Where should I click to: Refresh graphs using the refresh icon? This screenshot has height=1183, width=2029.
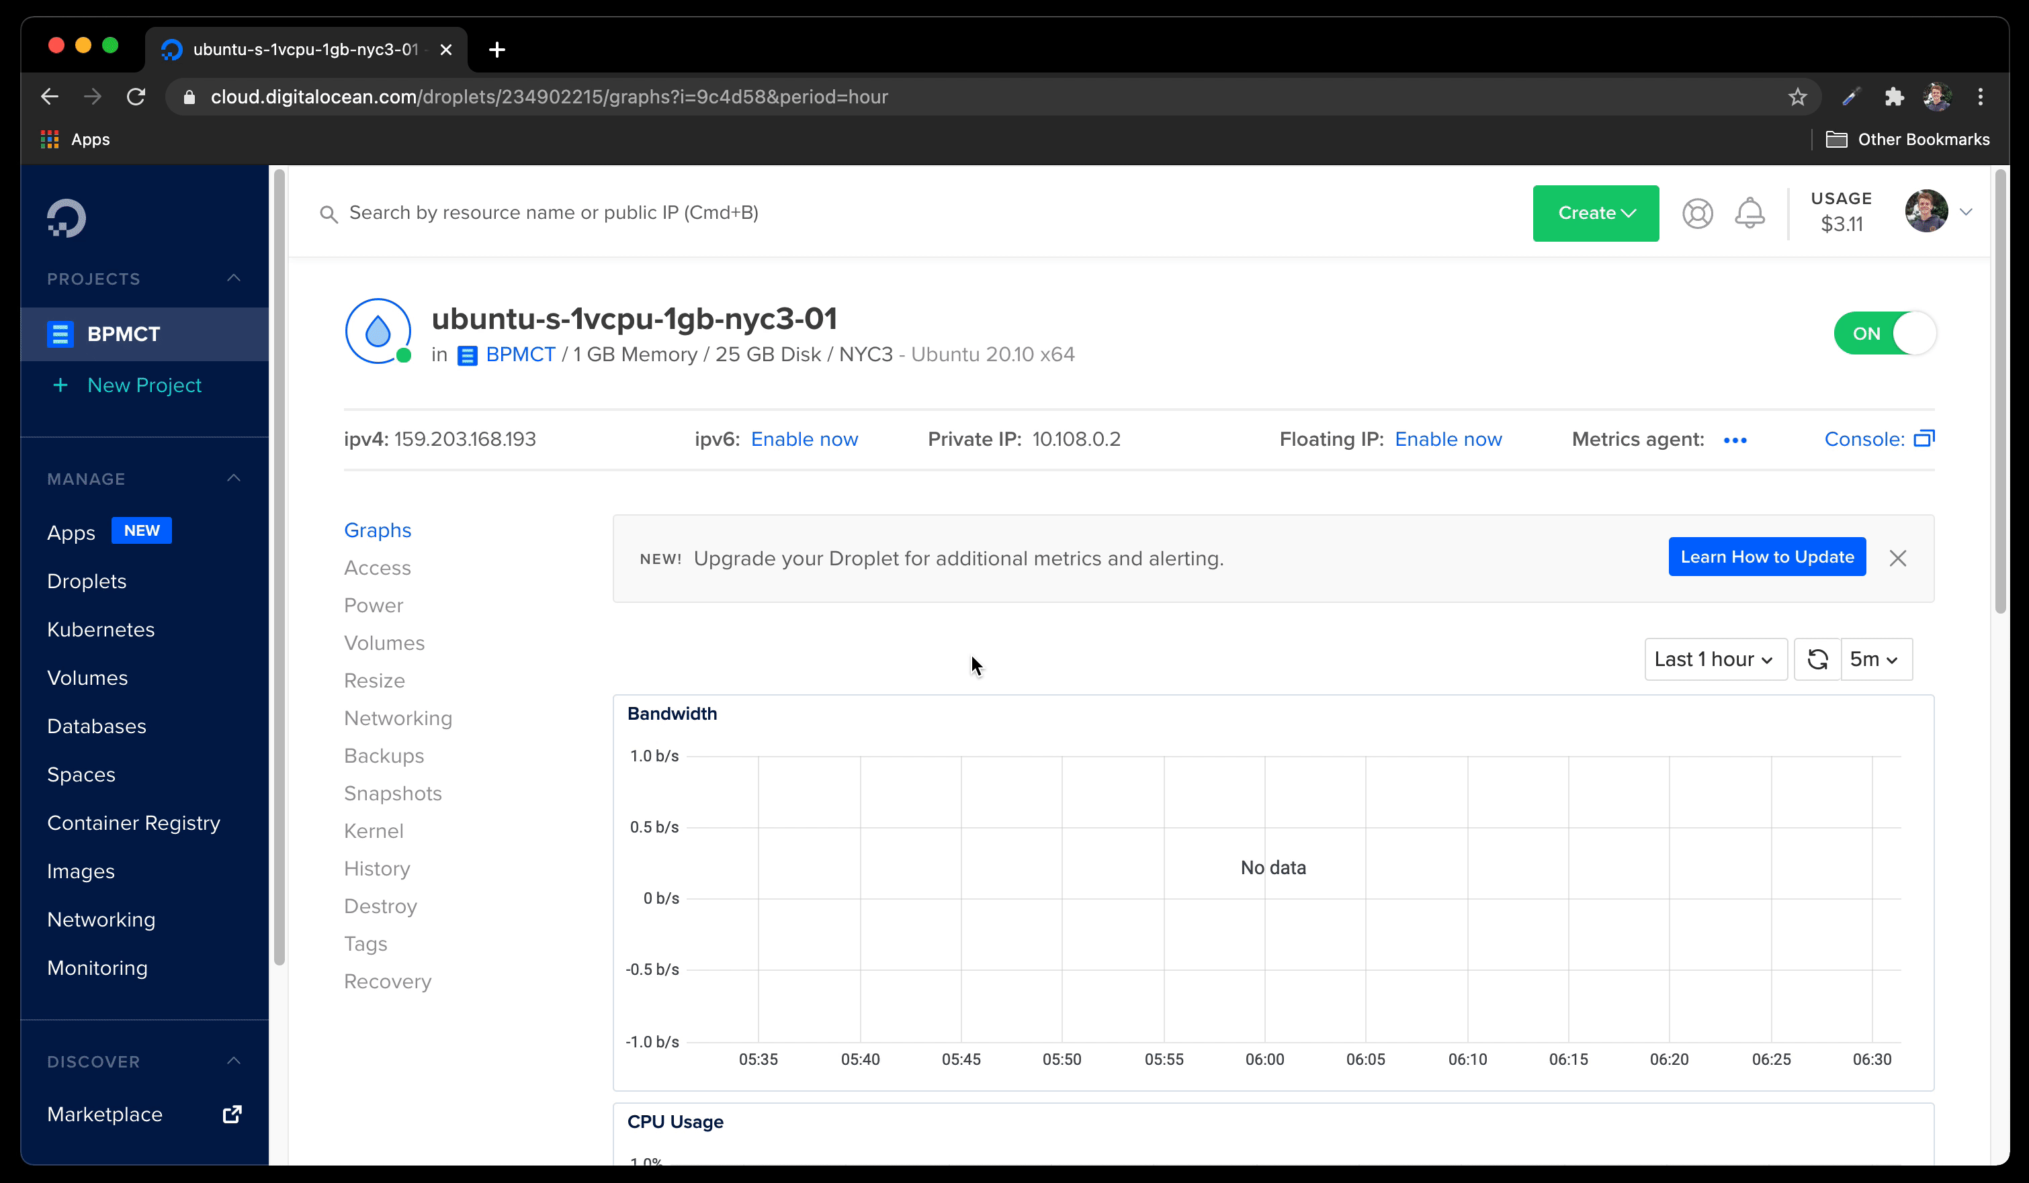(1817, 658)
